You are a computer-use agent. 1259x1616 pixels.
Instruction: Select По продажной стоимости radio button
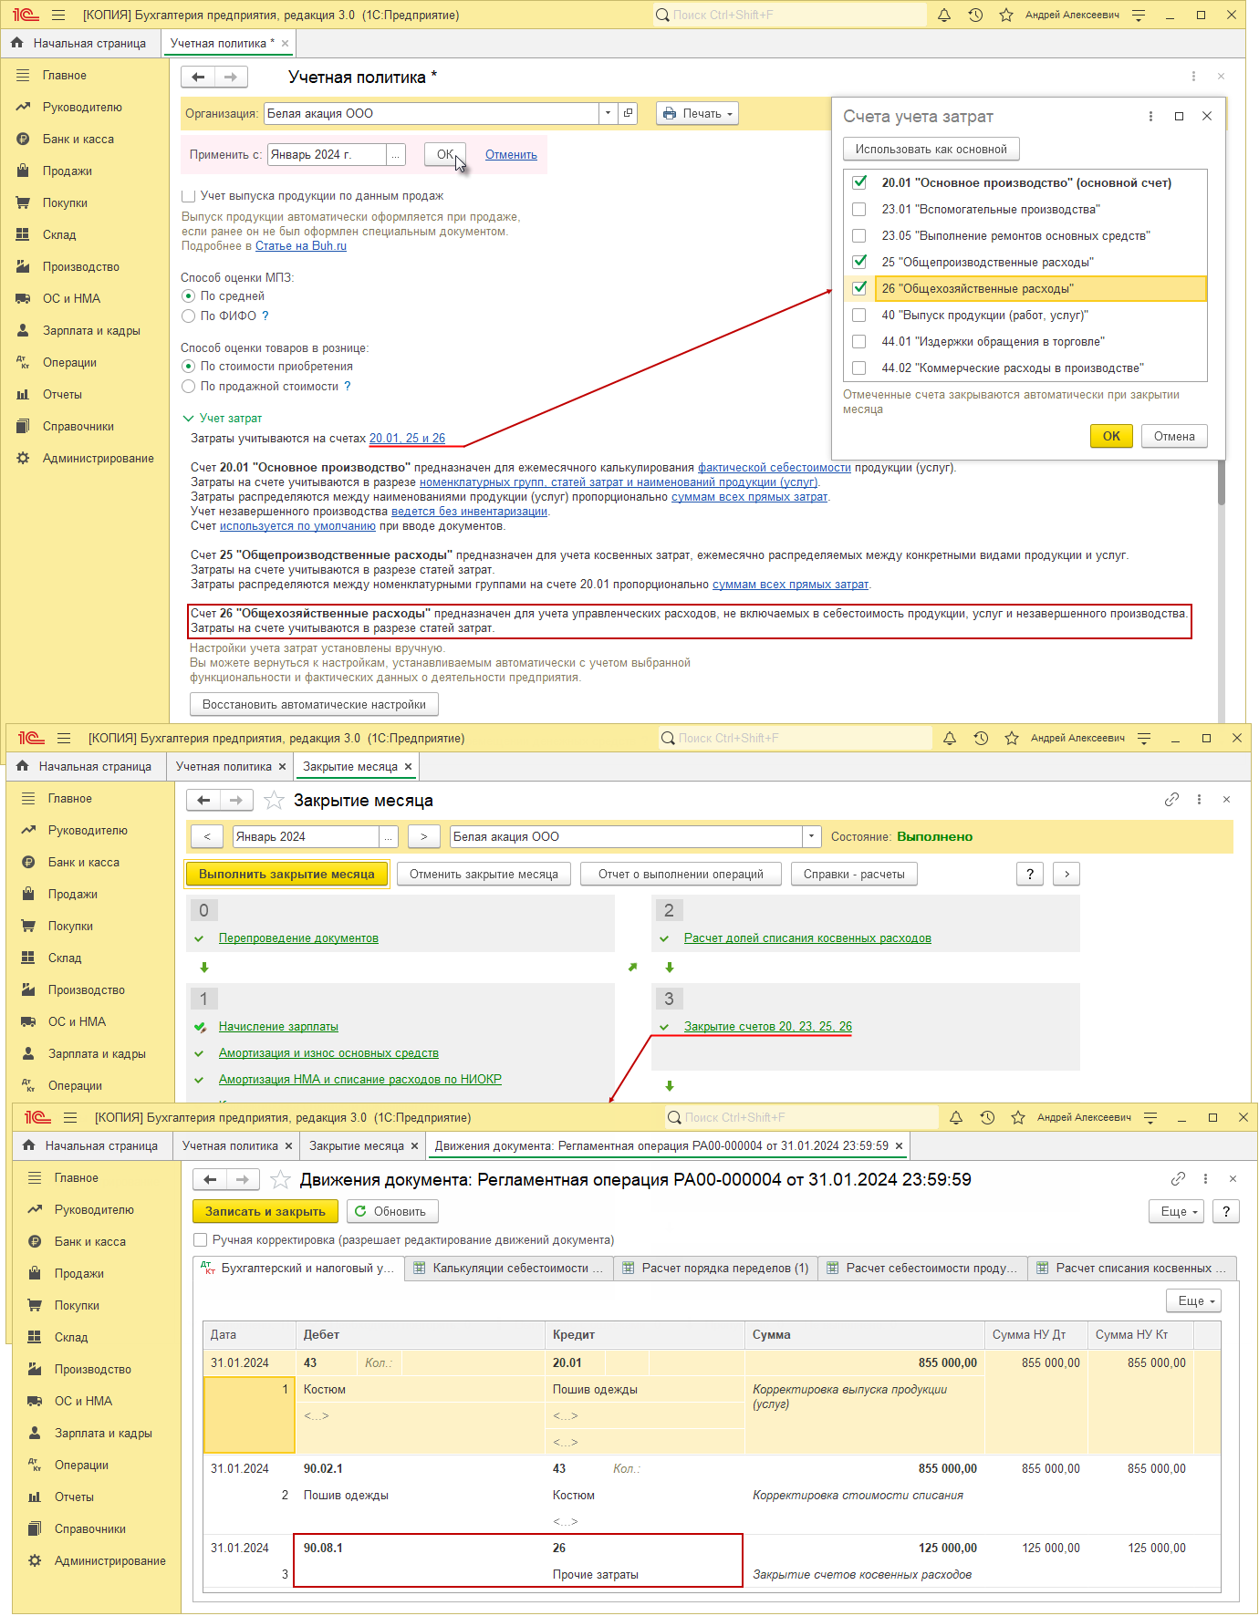[189, 387]
